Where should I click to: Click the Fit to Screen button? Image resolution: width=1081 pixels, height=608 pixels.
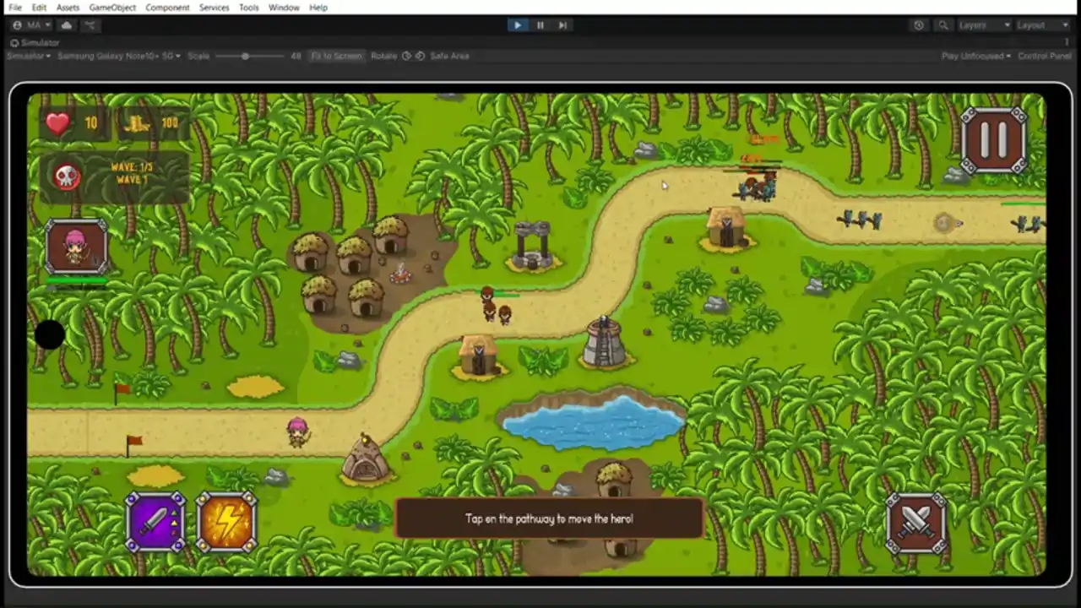[336, 56]
